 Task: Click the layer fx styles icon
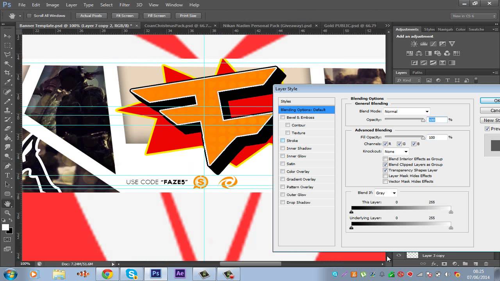pos(434,264)
